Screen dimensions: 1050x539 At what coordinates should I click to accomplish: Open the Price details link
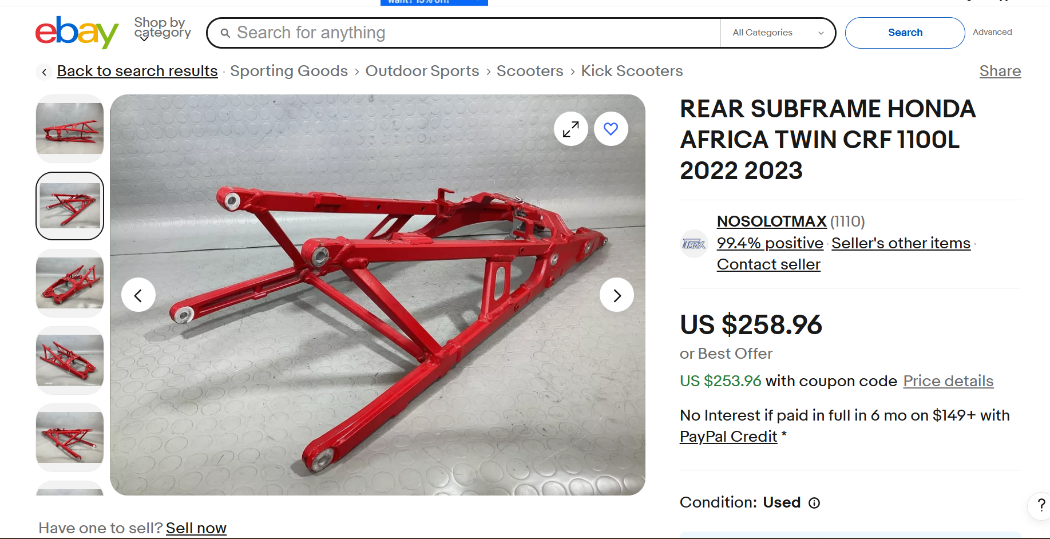tap(948, 381)
